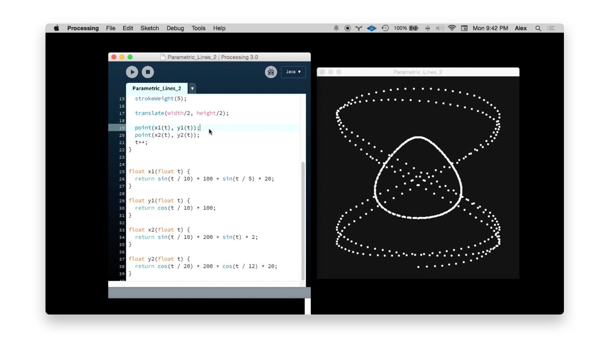Click the 100% battery status indicator
This screenshot has height=360, width=609.
(406, 28)
